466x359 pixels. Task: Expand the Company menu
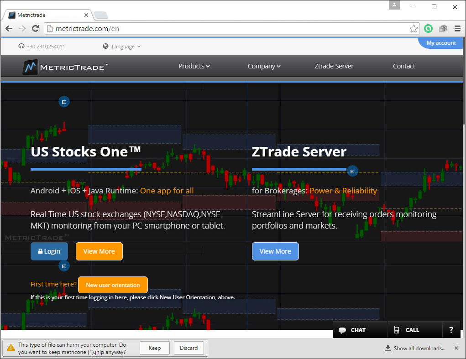264,66
